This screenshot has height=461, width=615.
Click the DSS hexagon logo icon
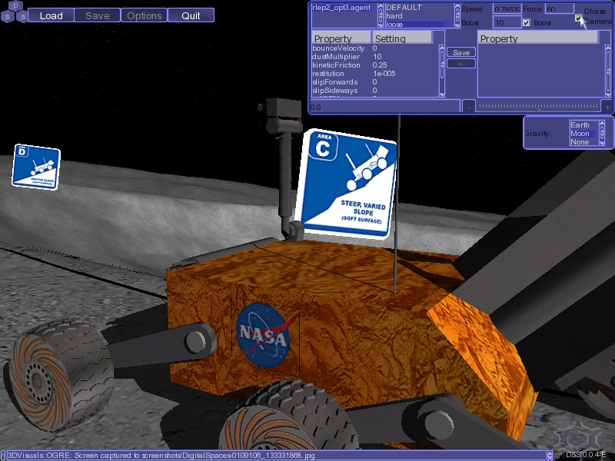[x=15, y=12]
